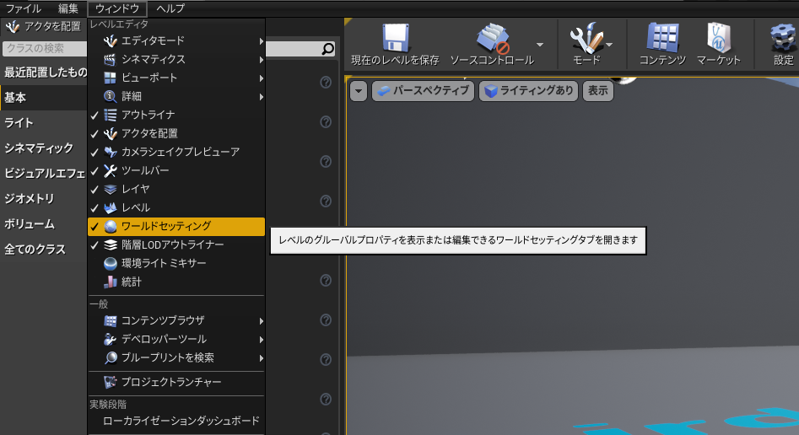Screen dimensions: 799x435
Task: Select the Basic (基本) category
Action: [x=44, y=98]
